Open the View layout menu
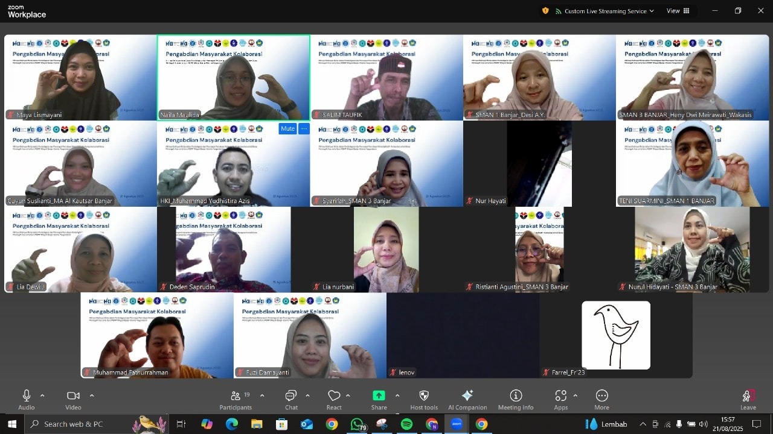This screenshot has width=773, height=434. pos(678,11)
